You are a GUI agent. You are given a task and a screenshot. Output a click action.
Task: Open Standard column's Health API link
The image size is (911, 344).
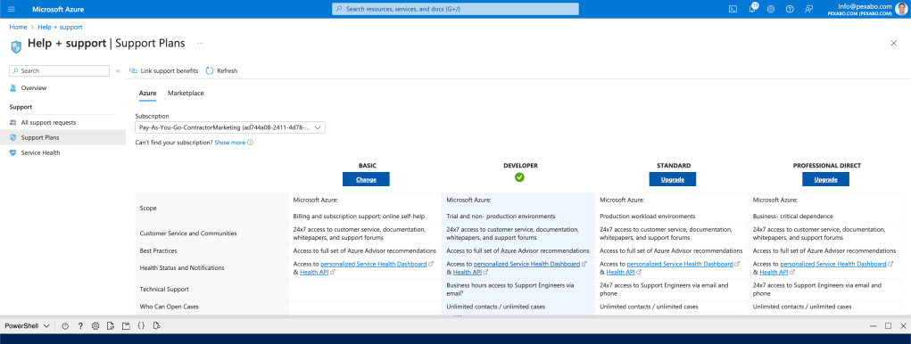pos(621,272)
